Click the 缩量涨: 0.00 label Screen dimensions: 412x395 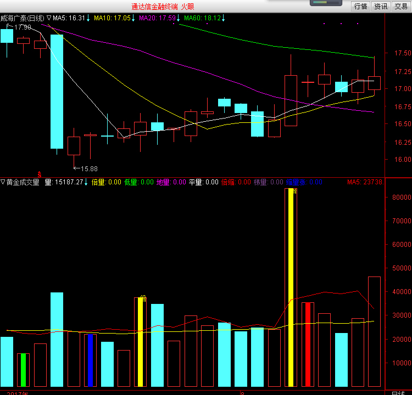(304, 182)
